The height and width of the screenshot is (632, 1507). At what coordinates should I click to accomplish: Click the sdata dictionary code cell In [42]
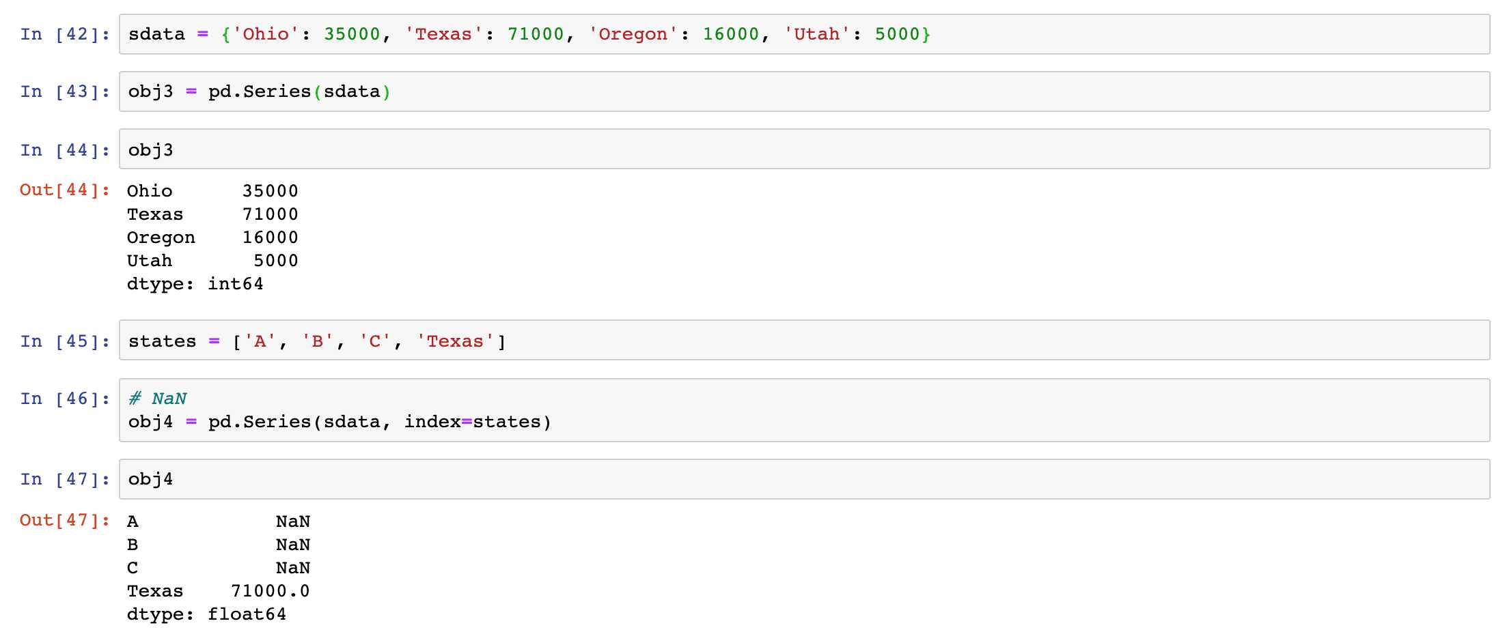point(804,34)
